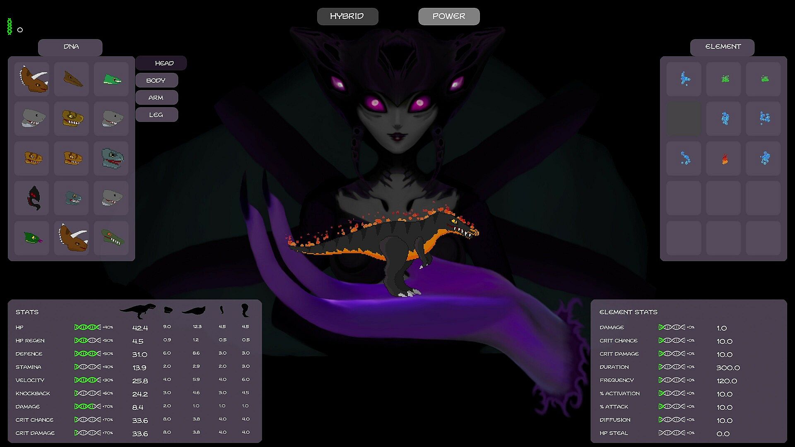This screenshot has height=447, width=795.
Task: Click the dark highlighted empty element slot
Action: point(684,119)
